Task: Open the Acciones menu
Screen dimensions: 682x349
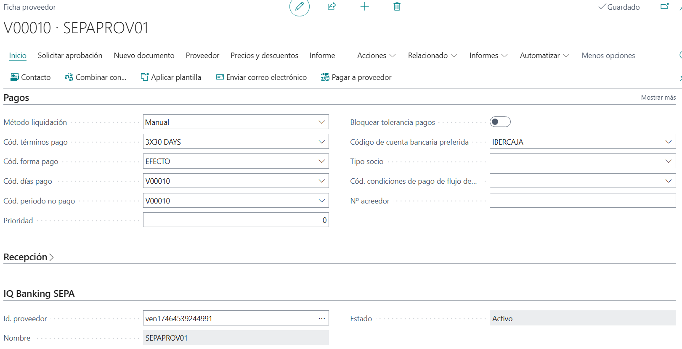Action: [376, 56]
